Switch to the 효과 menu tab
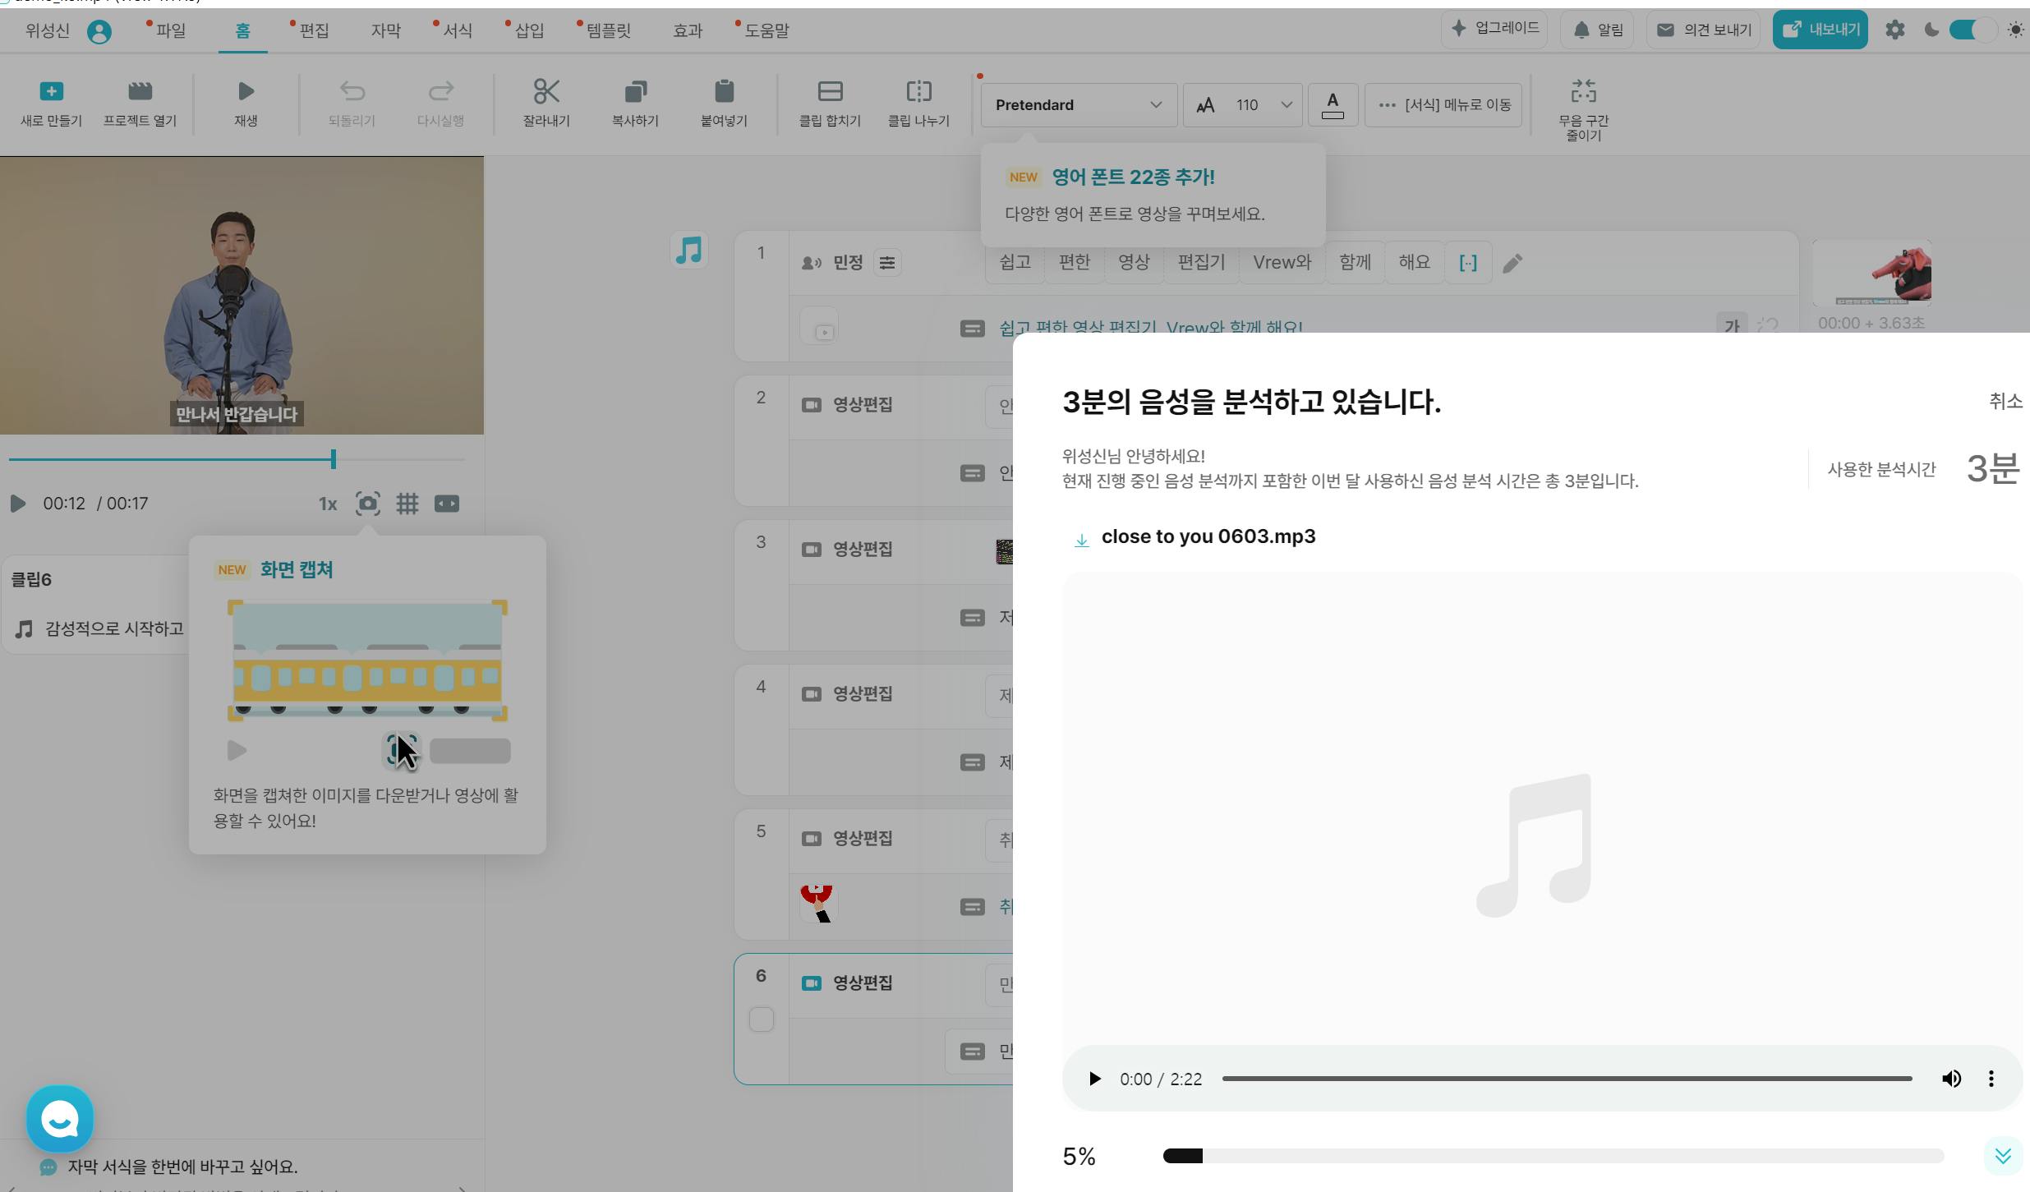The image size is (2030, 1192). tap(687, 31)
